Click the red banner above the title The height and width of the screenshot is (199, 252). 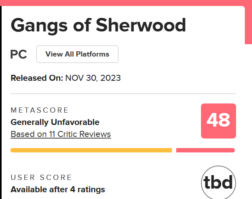click(x=120, y=3)
